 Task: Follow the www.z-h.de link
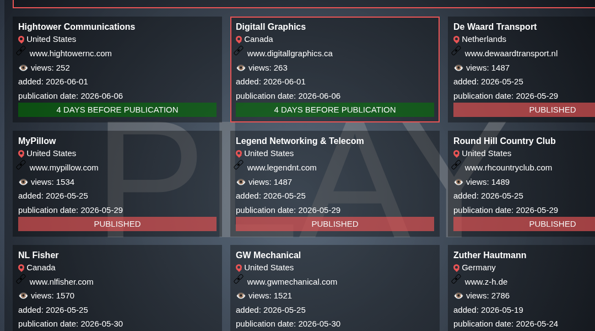(486, 282)
